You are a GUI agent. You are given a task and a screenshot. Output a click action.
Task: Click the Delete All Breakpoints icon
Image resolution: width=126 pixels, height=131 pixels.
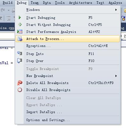pyautogui.click(x=20, y=83)
